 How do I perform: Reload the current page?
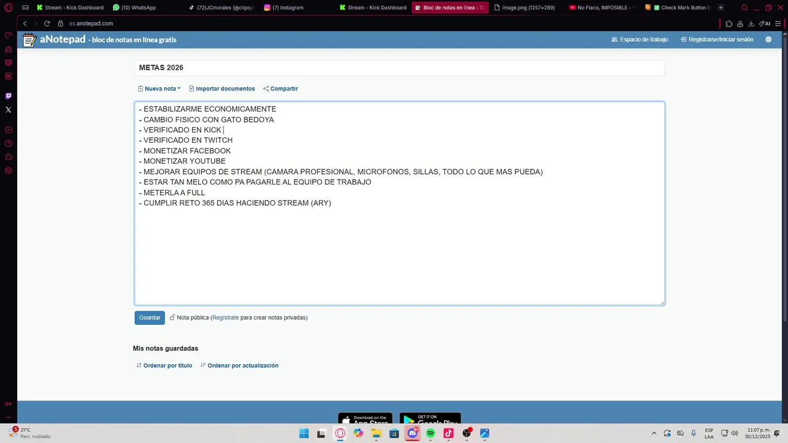pyautogui.click(x=47, y=23)
